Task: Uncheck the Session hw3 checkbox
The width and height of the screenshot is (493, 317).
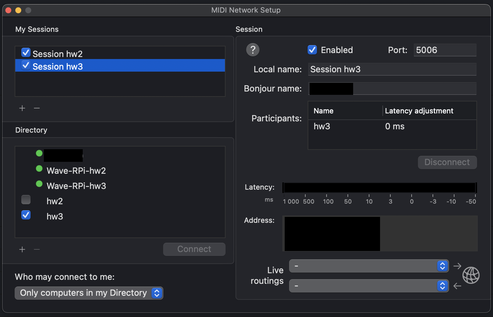Action: point(26,65)
